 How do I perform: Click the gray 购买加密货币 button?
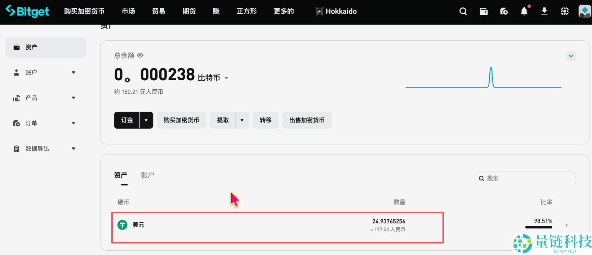pos(182,120)
